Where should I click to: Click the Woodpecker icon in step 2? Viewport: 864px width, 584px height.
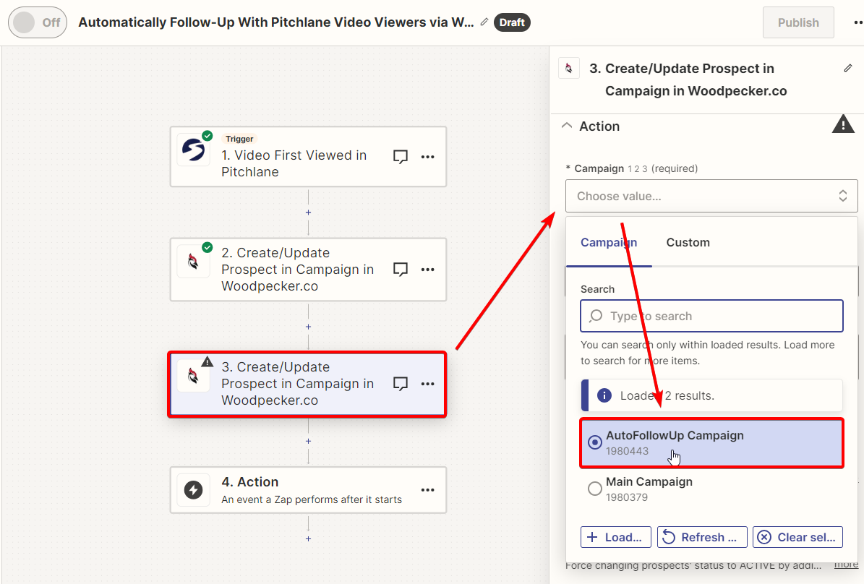pos(194,262)
